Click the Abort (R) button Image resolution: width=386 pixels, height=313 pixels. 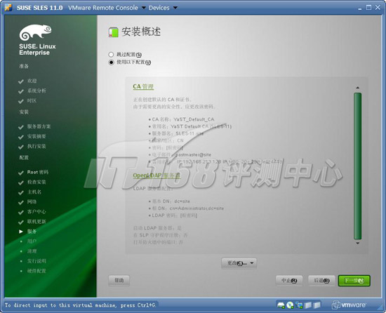[289, 280]
